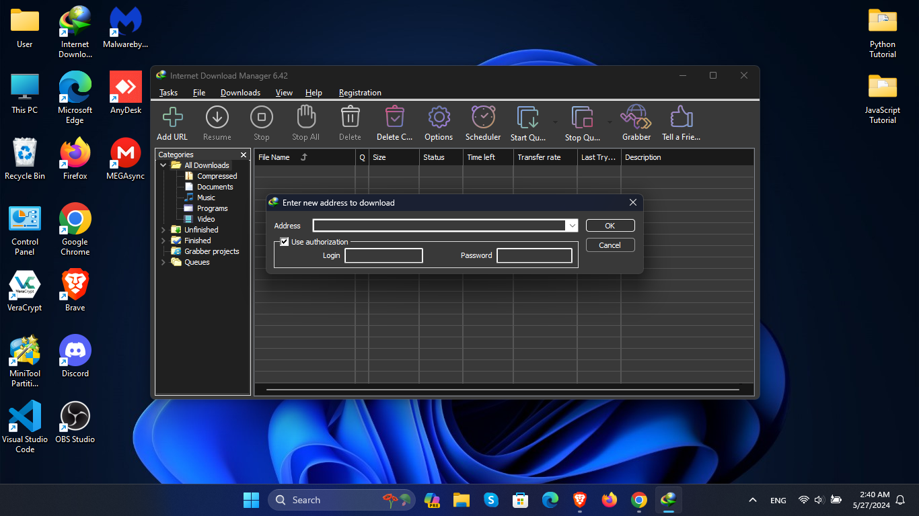Viewport: 919px width, 516px height.
Task: Expand the Finished category
Action: point(163,241)
